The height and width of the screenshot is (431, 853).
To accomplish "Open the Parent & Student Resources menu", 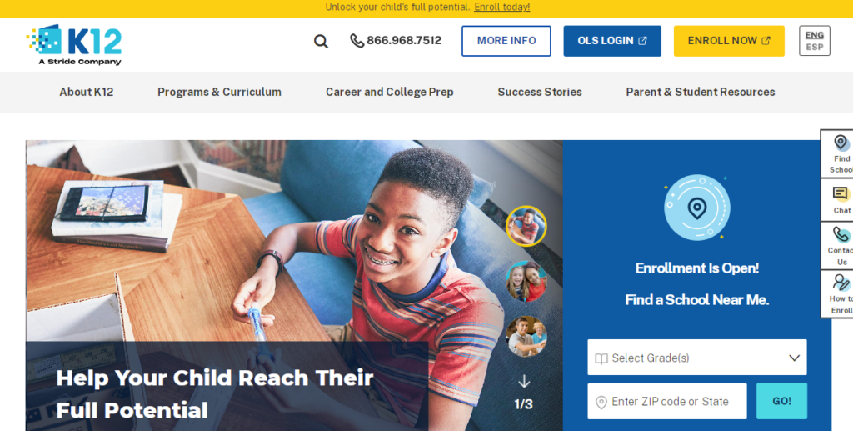I will 700,92.
